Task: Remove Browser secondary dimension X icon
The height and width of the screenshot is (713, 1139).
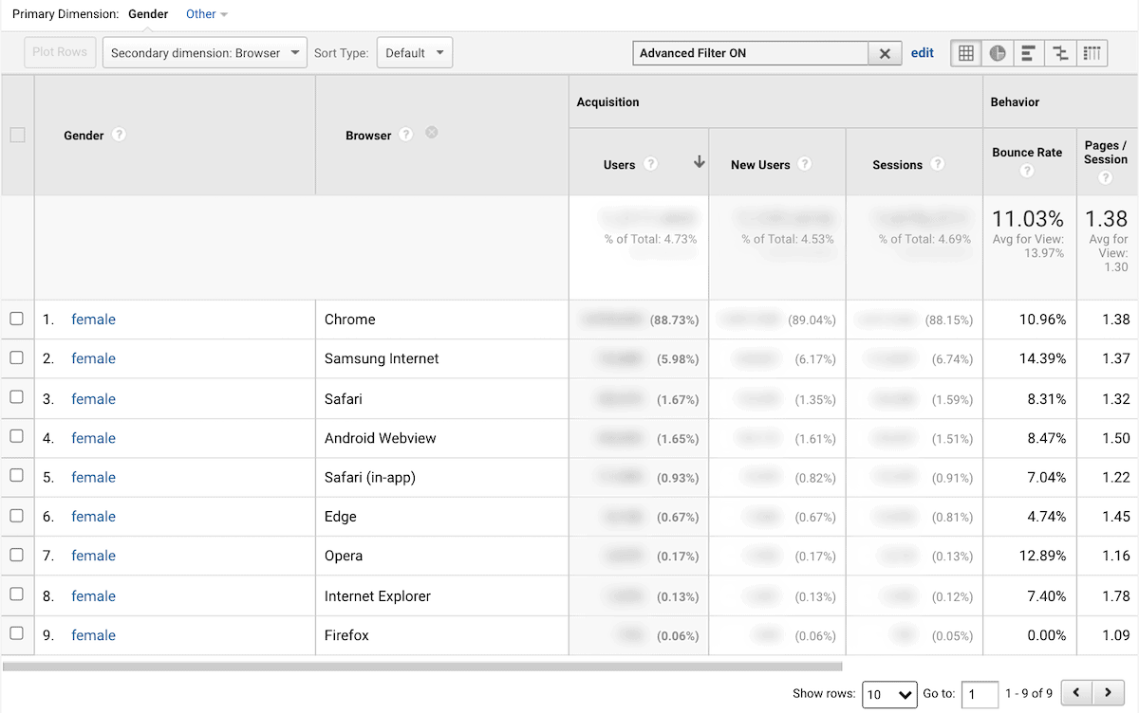Action: pos(432,133)
